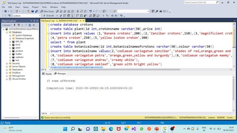Click the Copy icon in toolbar

coord(81,11)
